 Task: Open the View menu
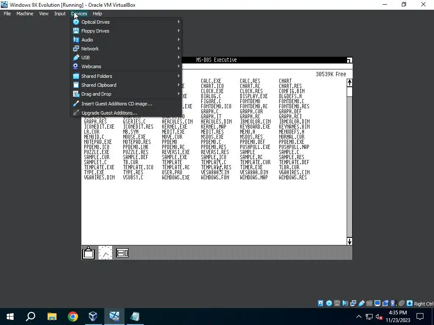(44, 14)
